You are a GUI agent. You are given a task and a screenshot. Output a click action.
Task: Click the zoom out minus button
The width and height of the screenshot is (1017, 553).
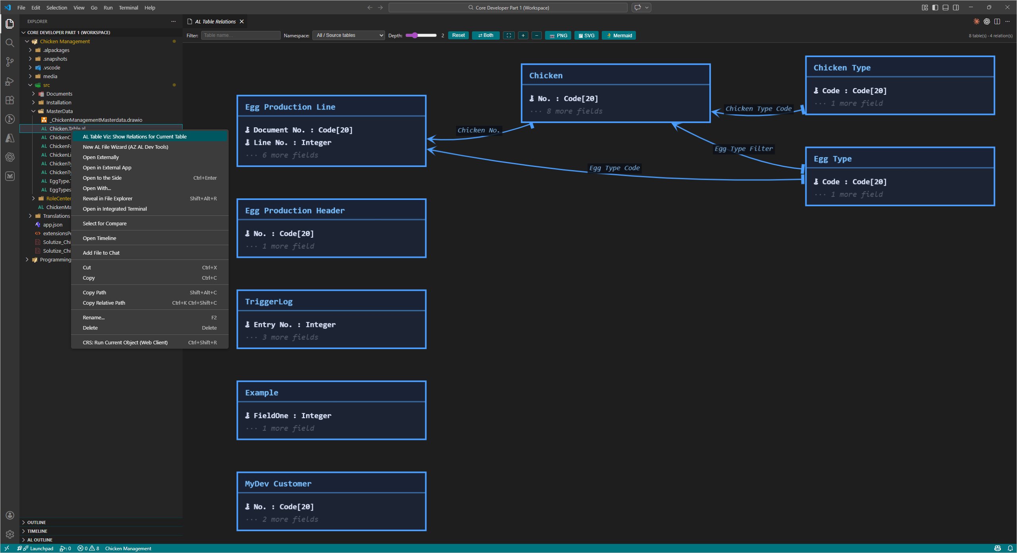537,35
